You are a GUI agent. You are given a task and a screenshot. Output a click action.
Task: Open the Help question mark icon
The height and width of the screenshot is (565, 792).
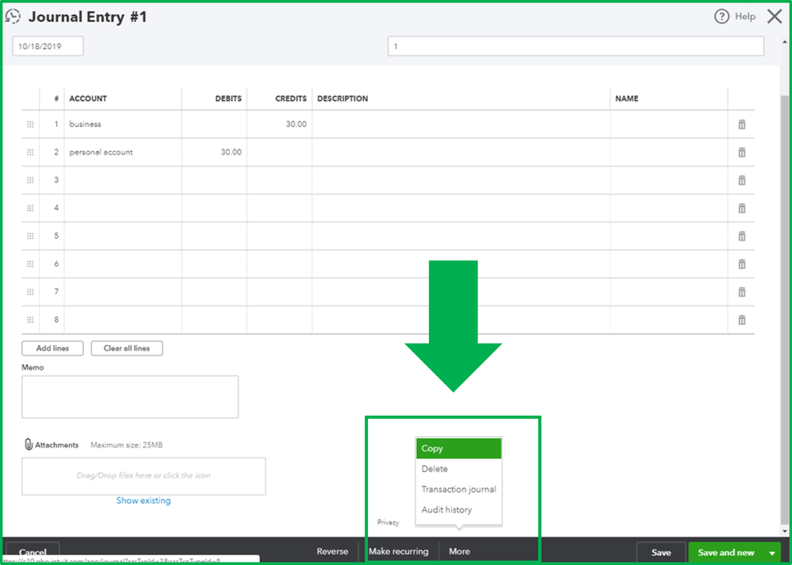721,17
